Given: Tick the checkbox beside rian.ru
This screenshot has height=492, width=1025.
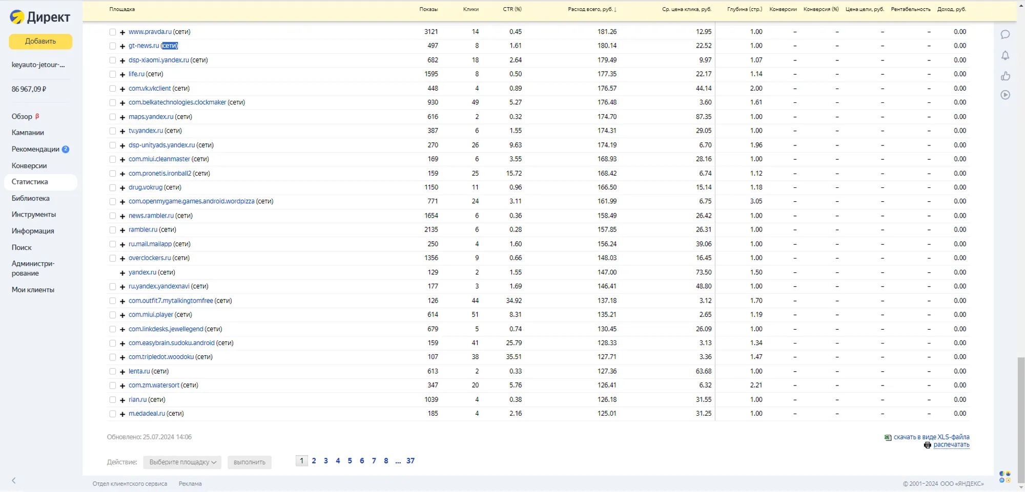Looking at the screenshot, I should click(x=112, y=400).
